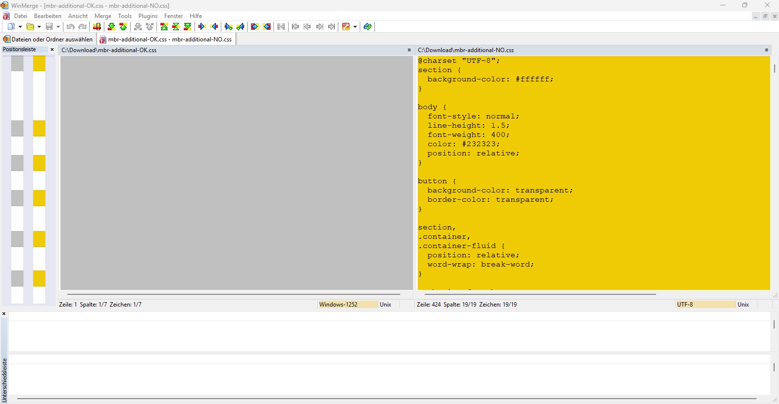The height and width of the screenshot is (404, 779).
Task: Open the Plugins menu
Action: [148, 16]
